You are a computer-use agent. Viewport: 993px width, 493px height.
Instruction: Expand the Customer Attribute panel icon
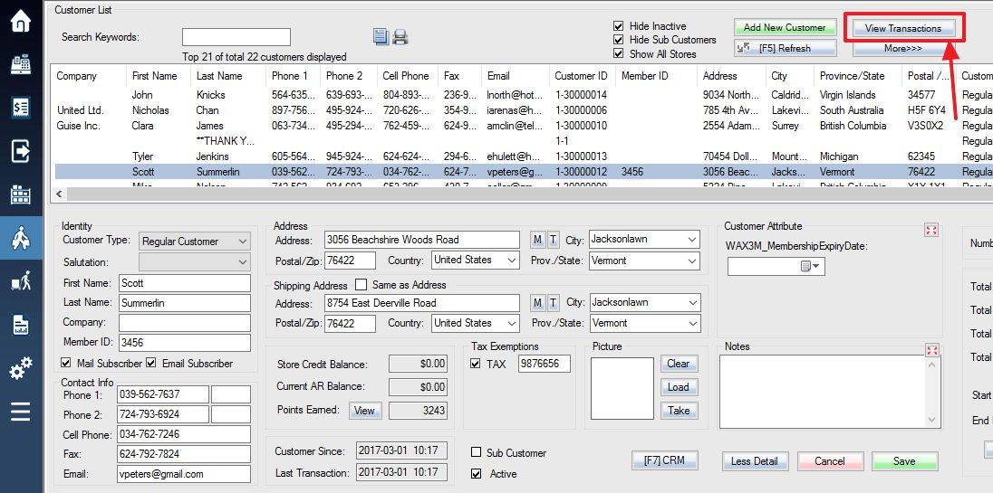point(931,230)
